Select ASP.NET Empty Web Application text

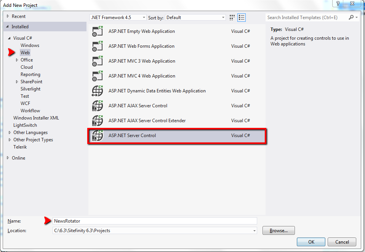[x=141, y=31]
